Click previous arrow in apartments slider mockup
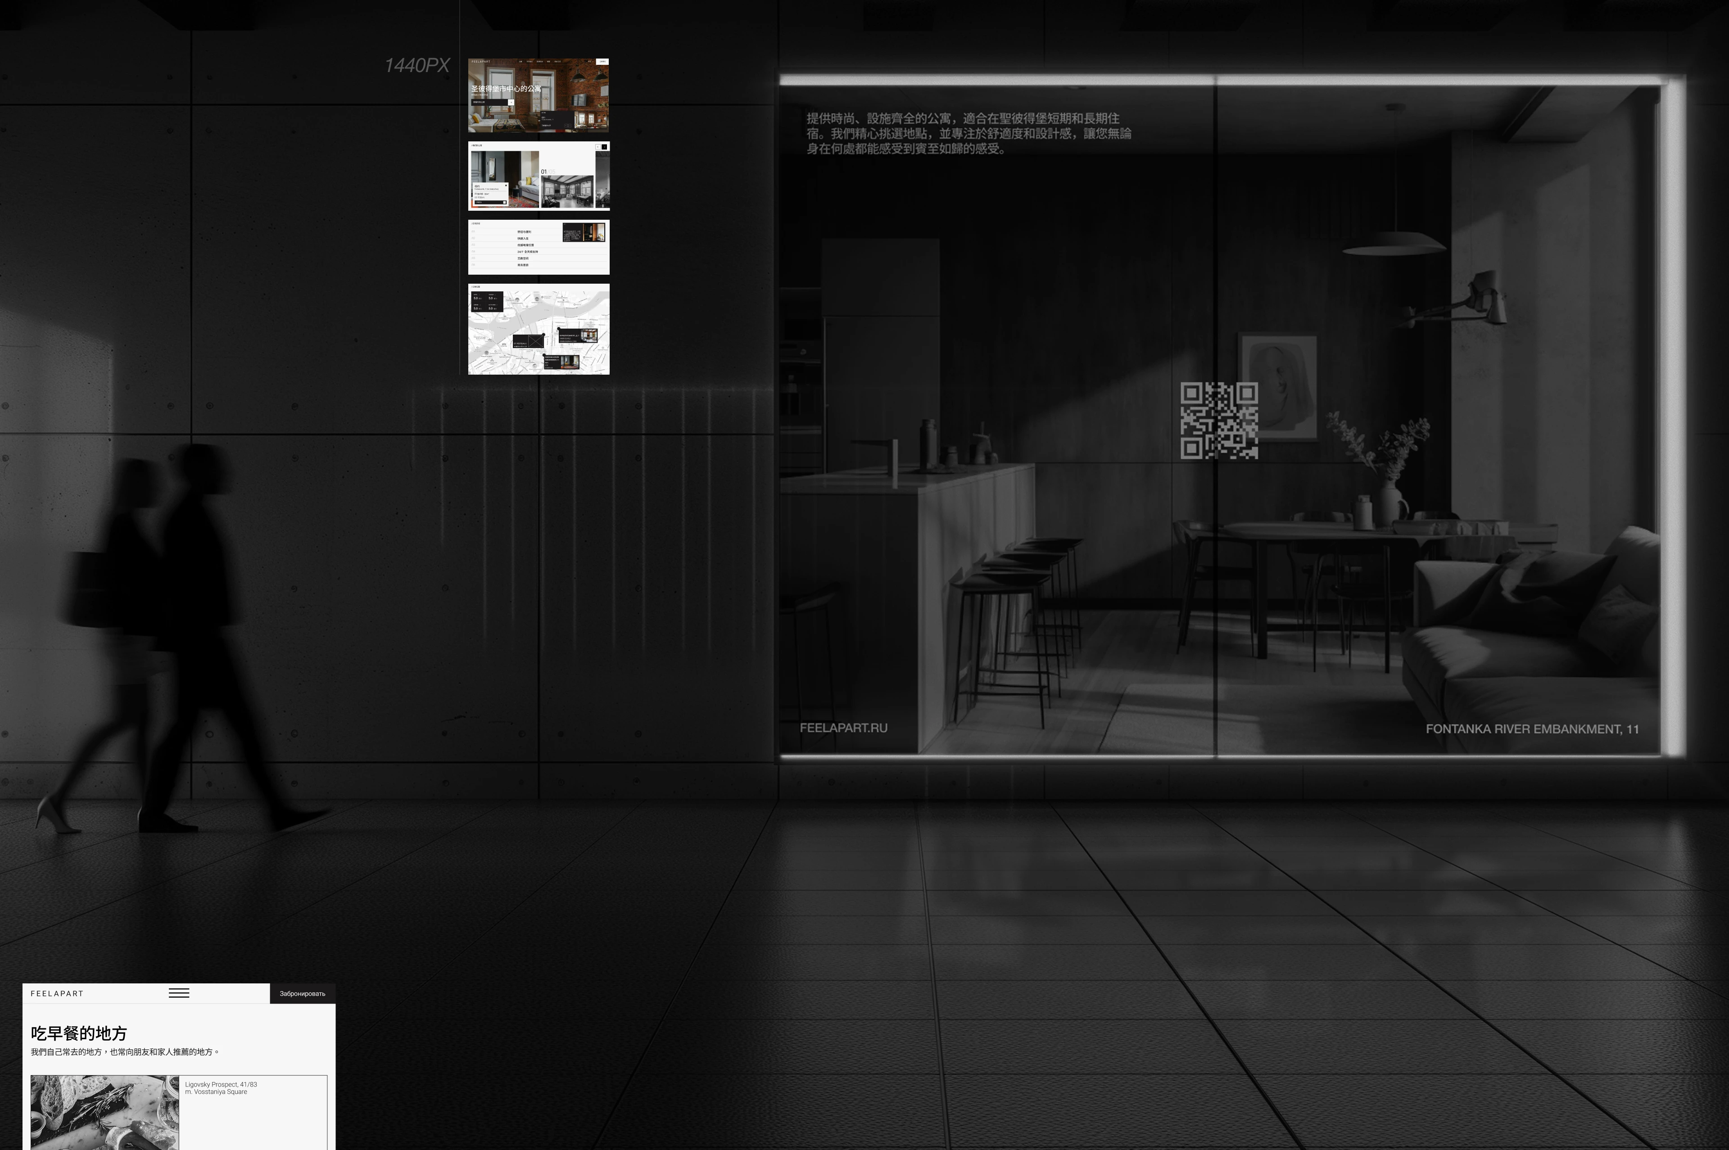The image size is (1729, 1150). 598,147
